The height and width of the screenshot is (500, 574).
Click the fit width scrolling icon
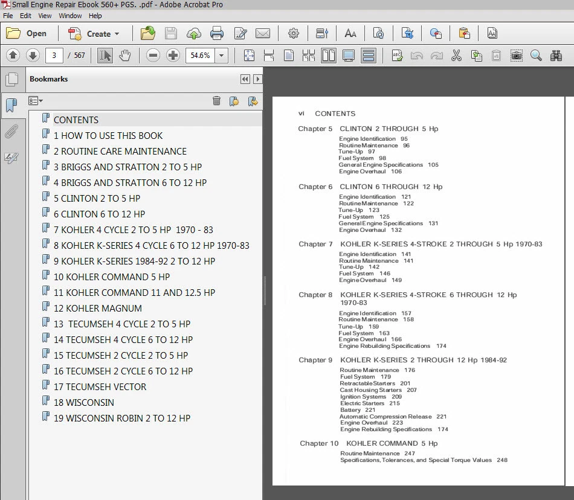[269, 56]
